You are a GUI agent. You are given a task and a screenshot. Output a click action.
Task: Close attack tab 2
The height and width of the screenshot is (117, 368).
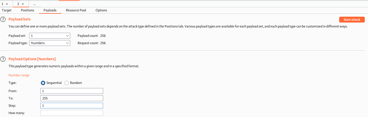pyautogui.click(x=23, y=4)
